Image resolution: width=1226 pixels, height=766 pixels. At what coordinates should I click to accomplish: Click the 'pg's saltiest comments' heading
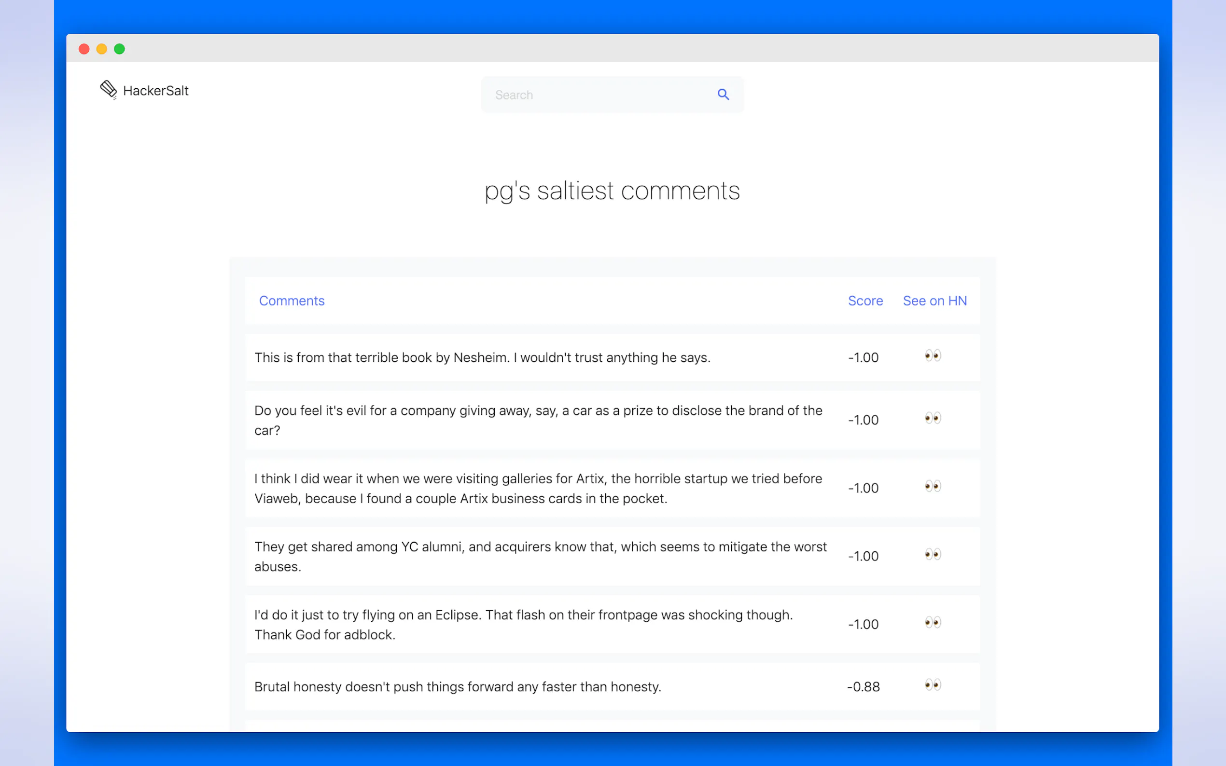pos(612,191)
